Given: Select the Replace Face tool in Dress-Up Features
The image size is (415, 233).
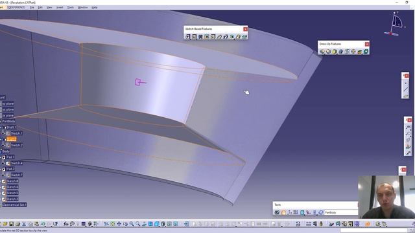Looking at the screenshot, I should 366,52.
